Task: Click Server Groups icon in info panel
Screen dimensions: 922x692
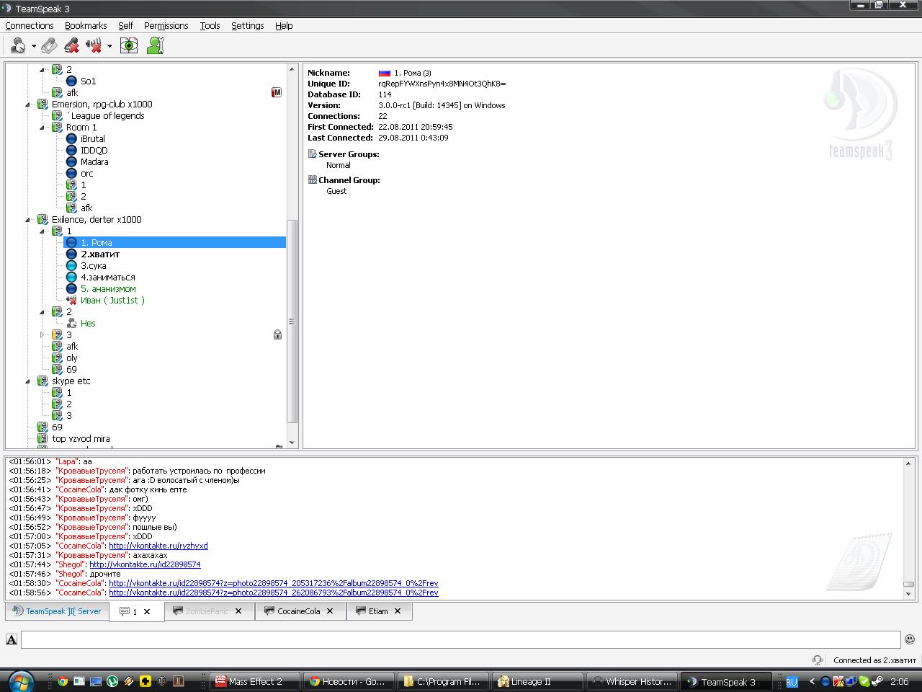Action: 313,154
